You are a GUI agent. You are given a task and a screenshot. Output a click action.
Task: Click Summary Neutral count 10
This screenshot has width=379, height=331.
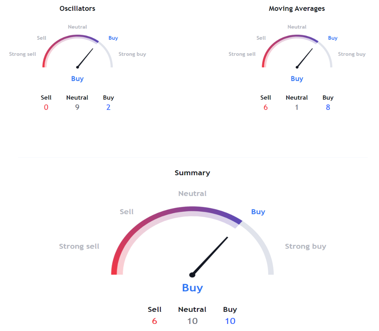[192, 321]
